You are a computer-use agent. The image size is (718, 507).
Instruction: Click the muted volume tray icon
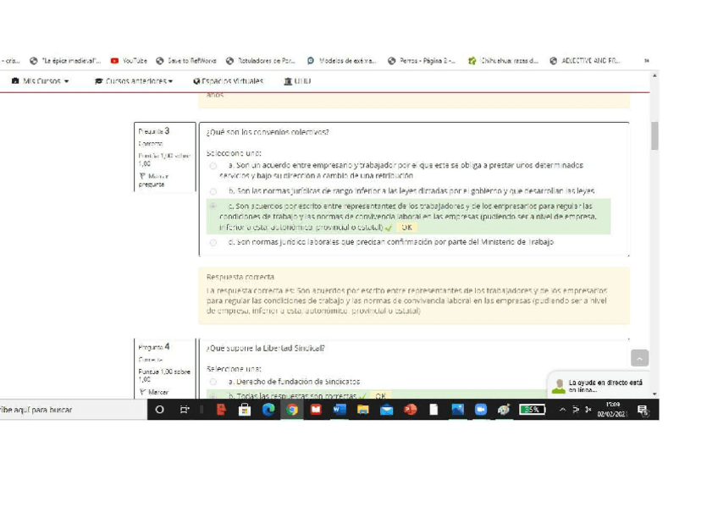[588, 410]
